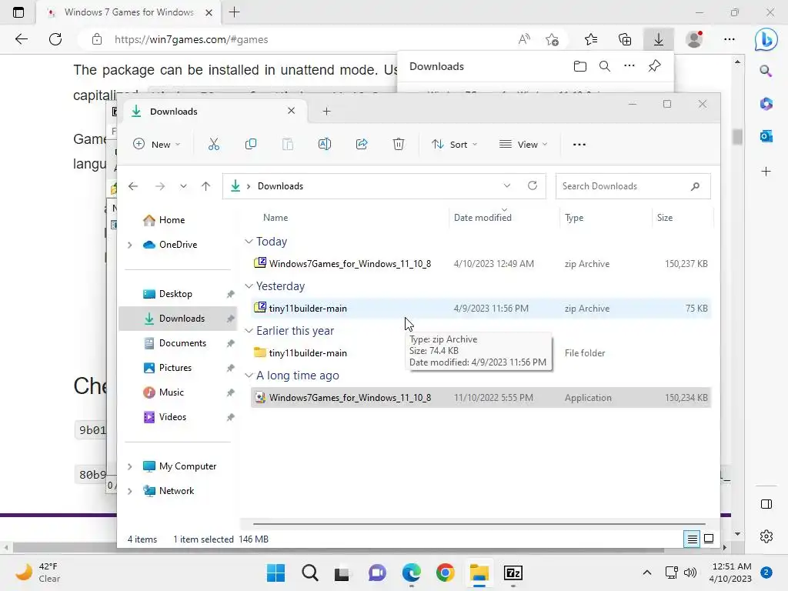Sort by Name column header

pyautogui.click(x=275, y=218)
